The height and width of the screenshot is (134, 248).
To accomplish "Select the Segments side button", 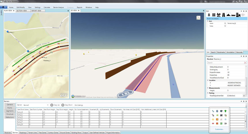I will [x=10, y=111].
